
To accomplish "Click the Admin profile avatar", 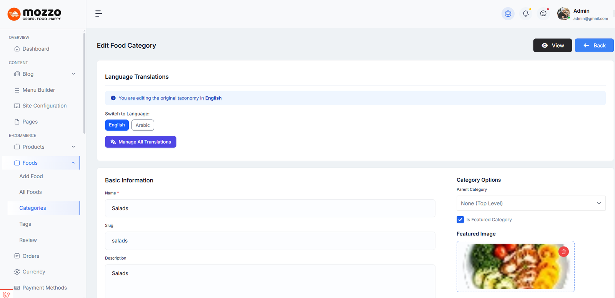I will [563, 14].
